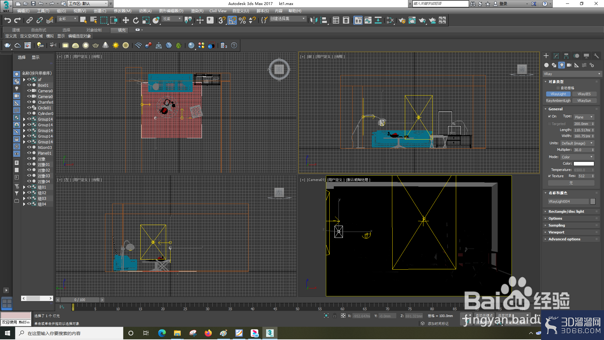Hide Box01 using its eye icon
The image size is (604, 340).
(x=29, y=85)
